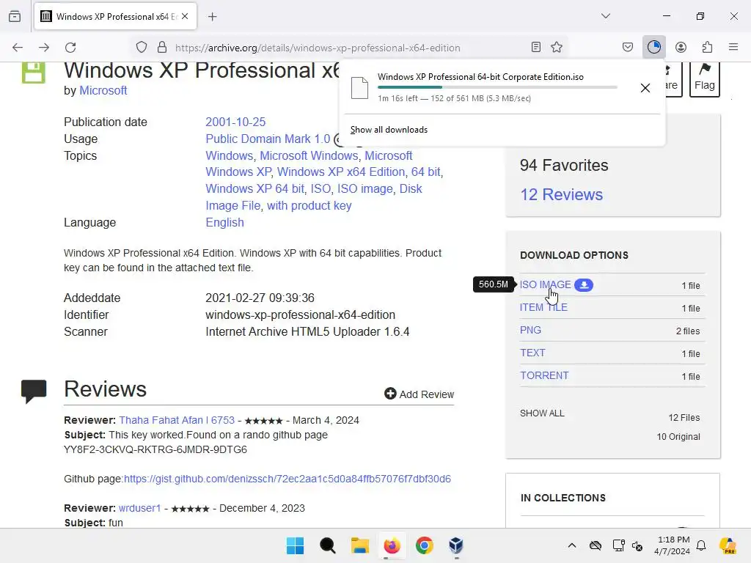Select TORRENT download option

(x=545, y=375)
